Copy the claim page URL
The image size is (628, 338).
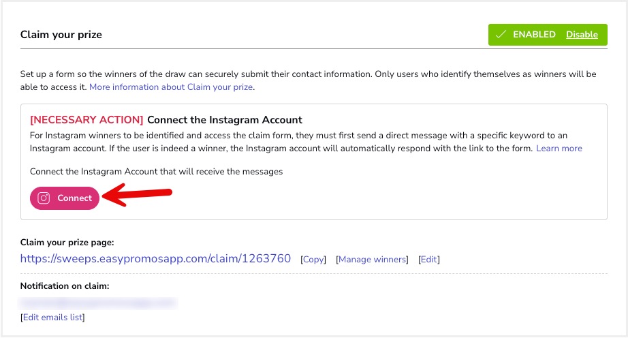(x=313, y=260)
